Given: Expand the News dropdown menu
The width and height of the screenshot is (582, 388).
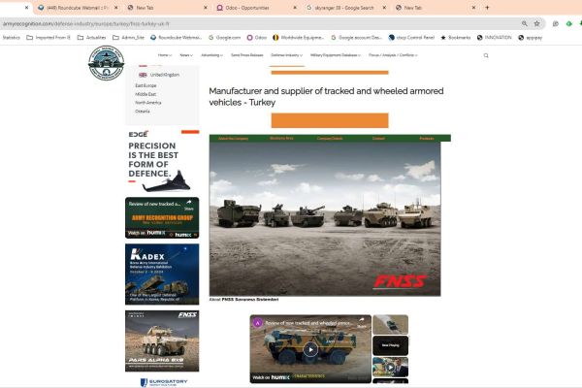Looking at the screenshot, I should click(x=185, y=55).
